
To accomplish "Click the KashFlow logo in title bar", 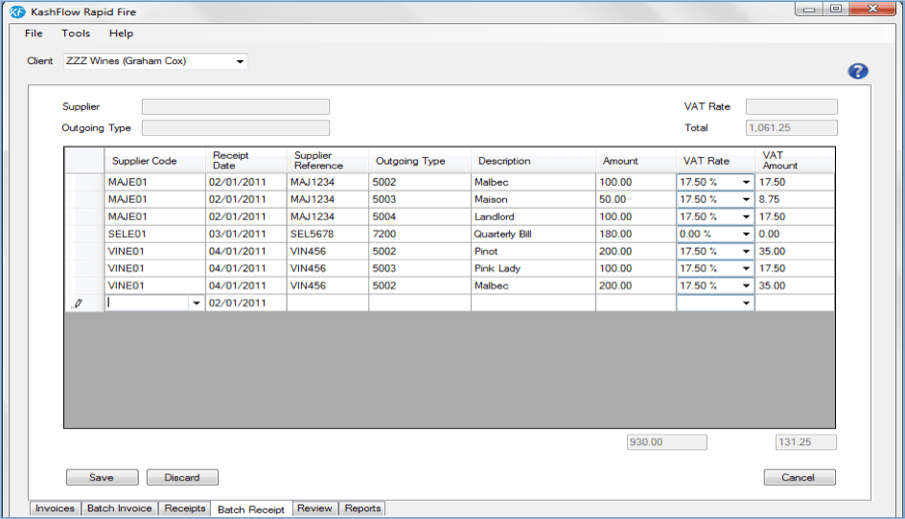I will (16, 11).
